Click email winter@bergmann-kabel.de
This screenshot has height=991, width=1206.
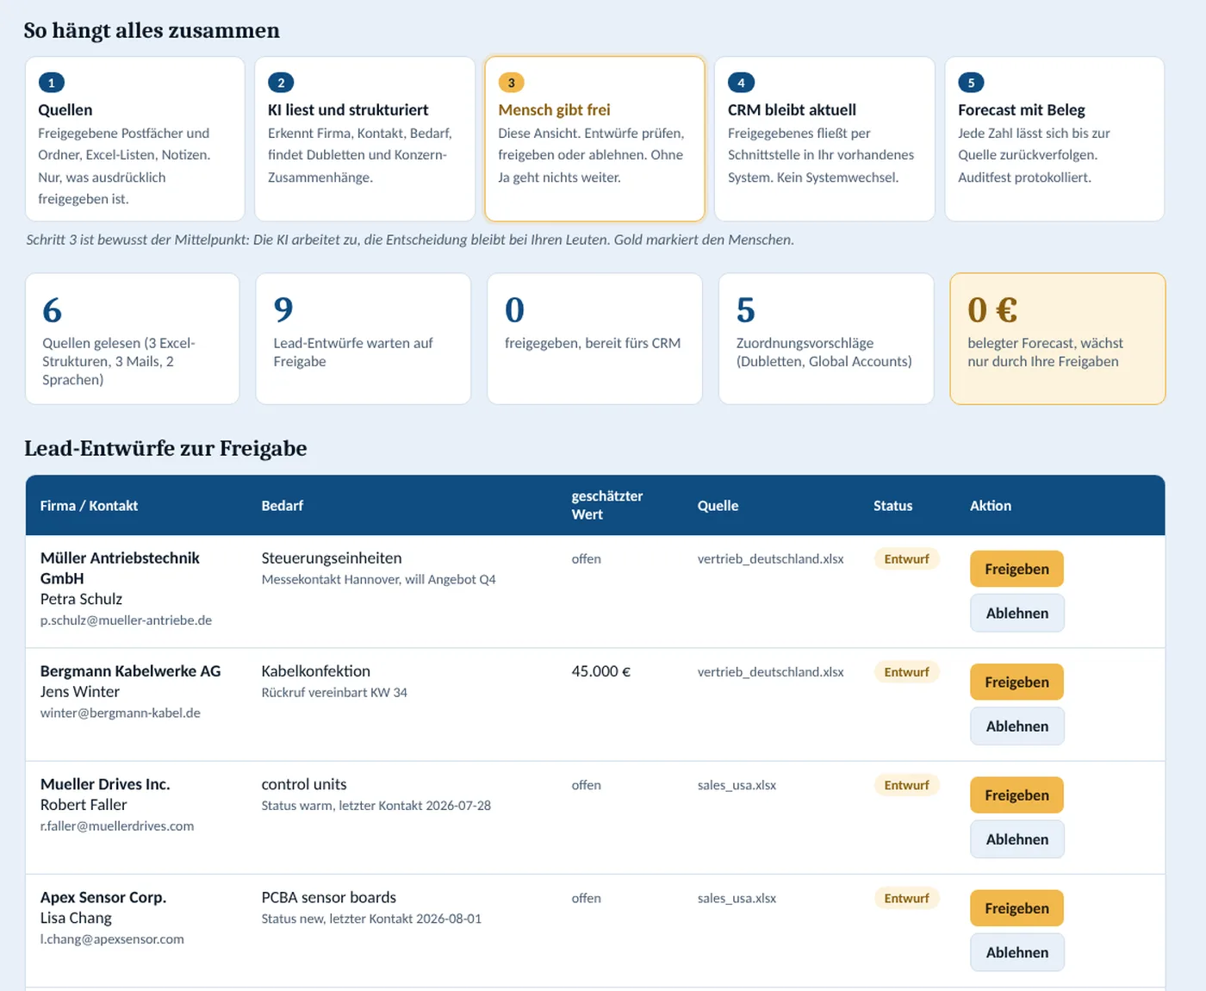pos(120,714)
